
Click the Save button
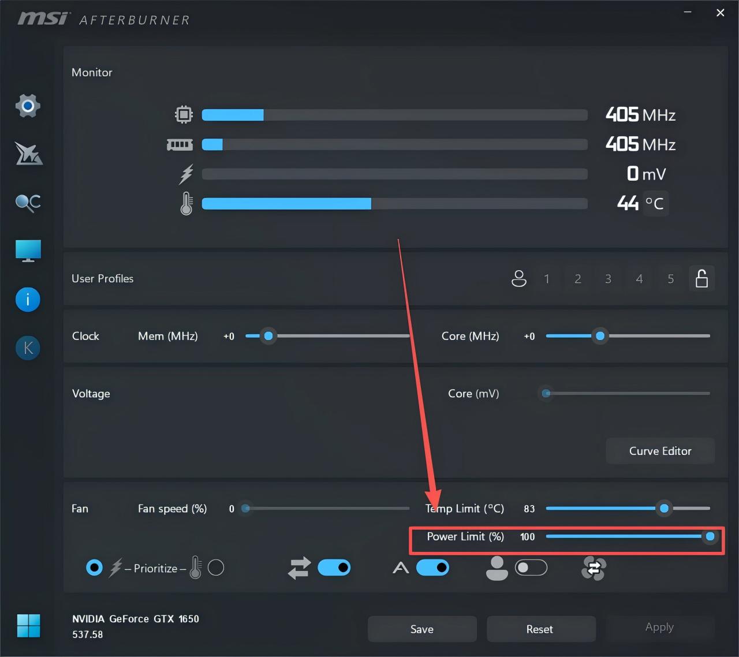click(422, 629)
